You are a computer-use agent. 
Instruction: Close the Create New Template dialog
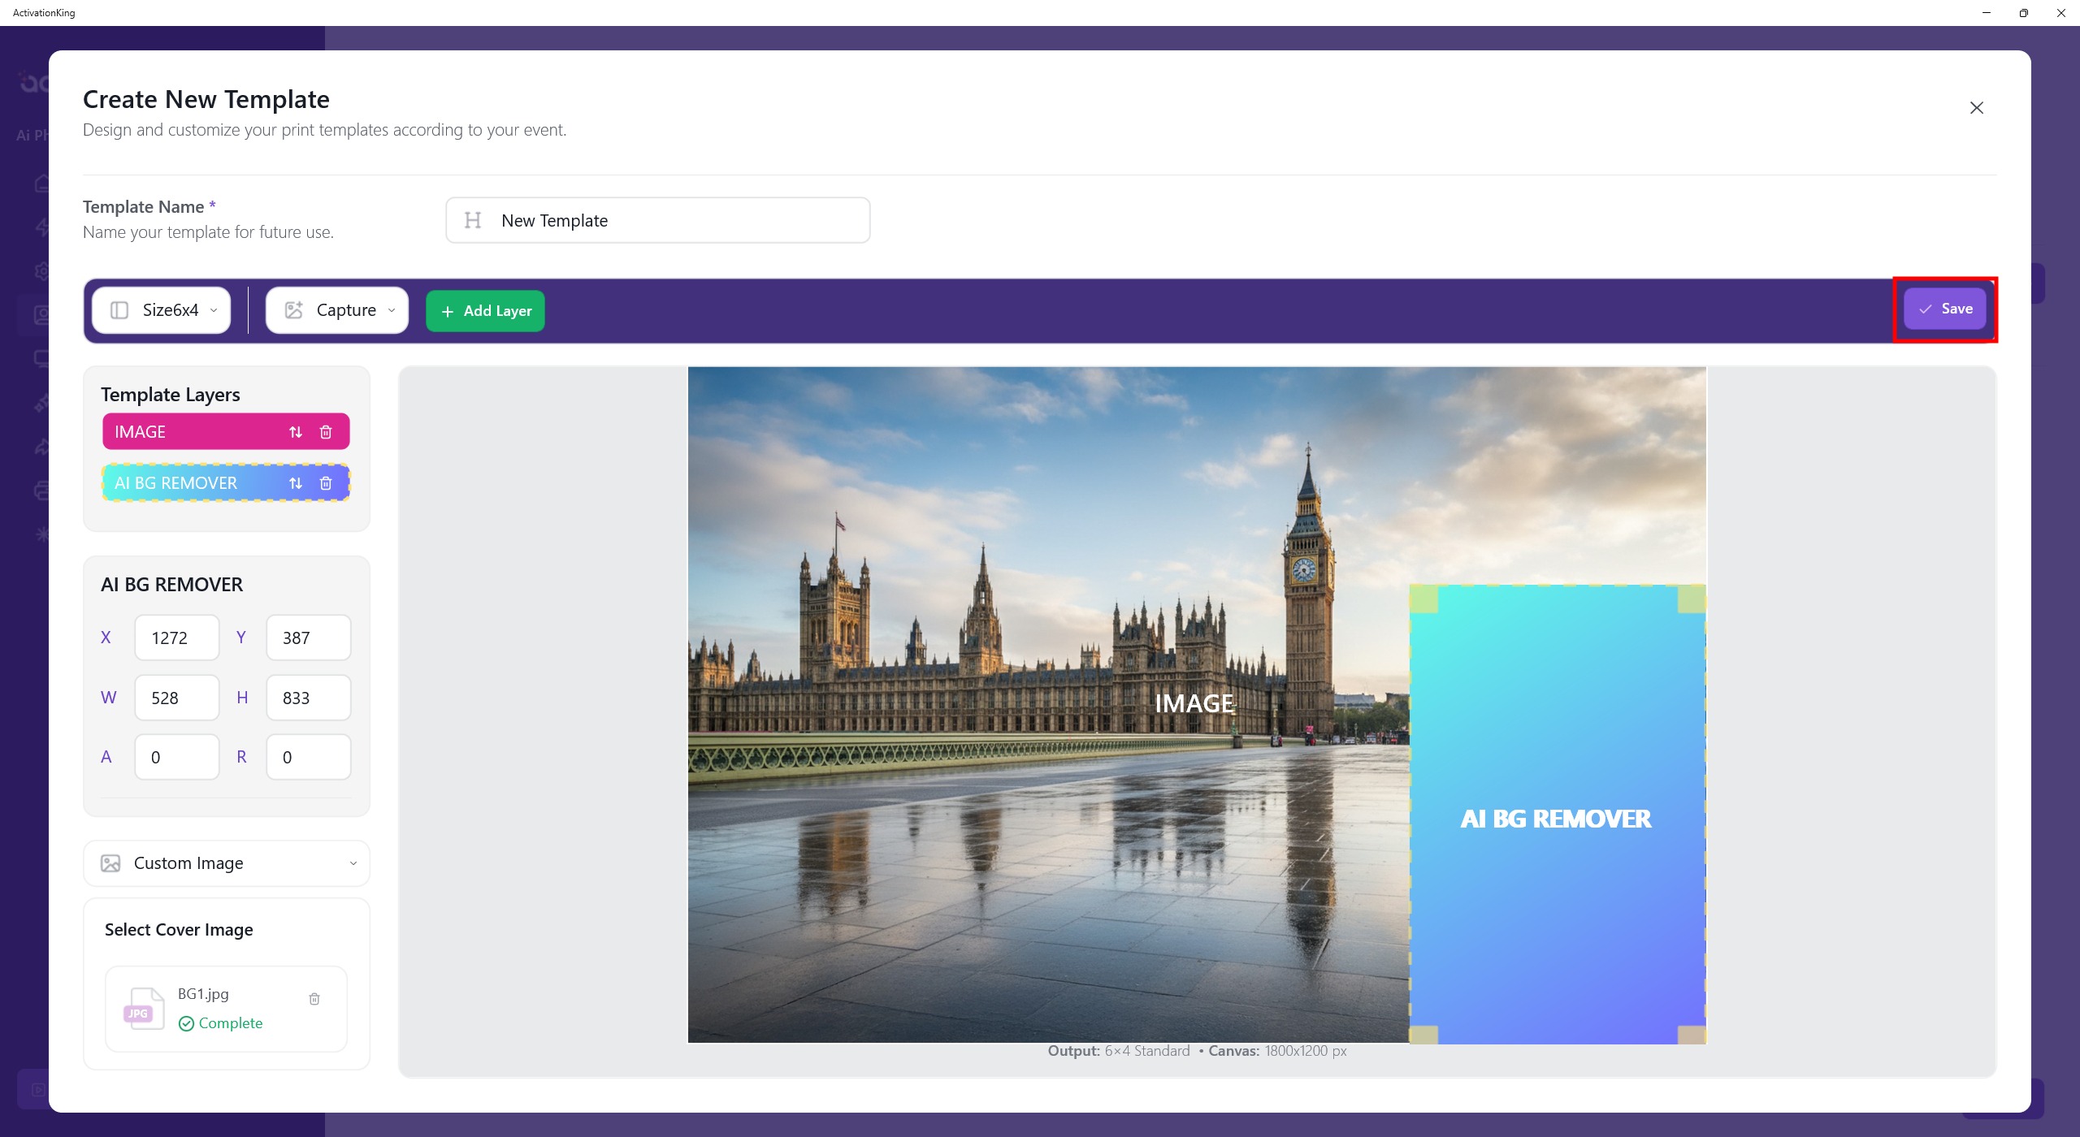(1976, 108)
